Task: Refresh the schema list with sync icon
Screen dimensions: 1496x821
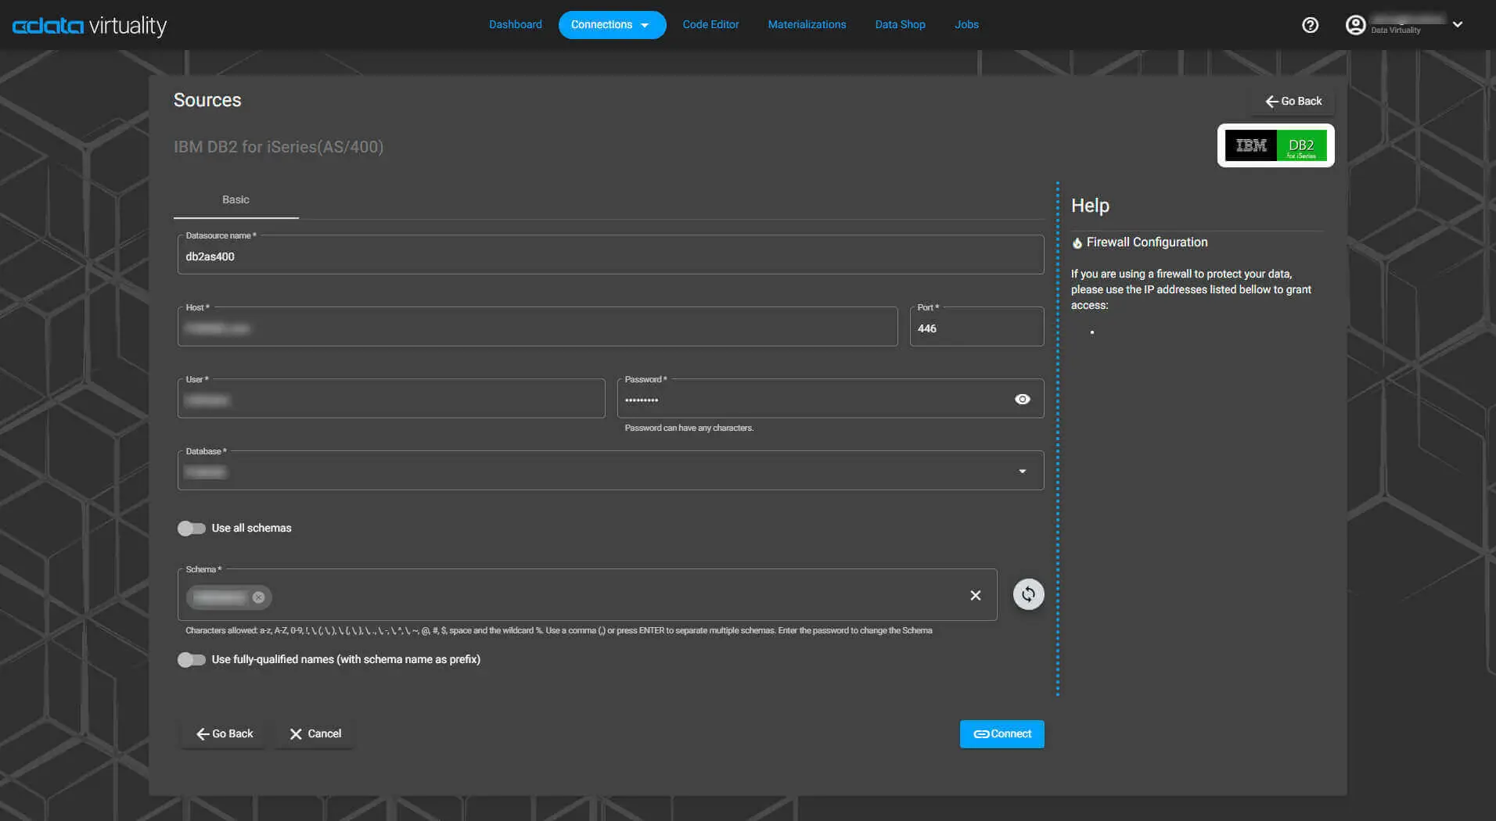Action: 1028,594
